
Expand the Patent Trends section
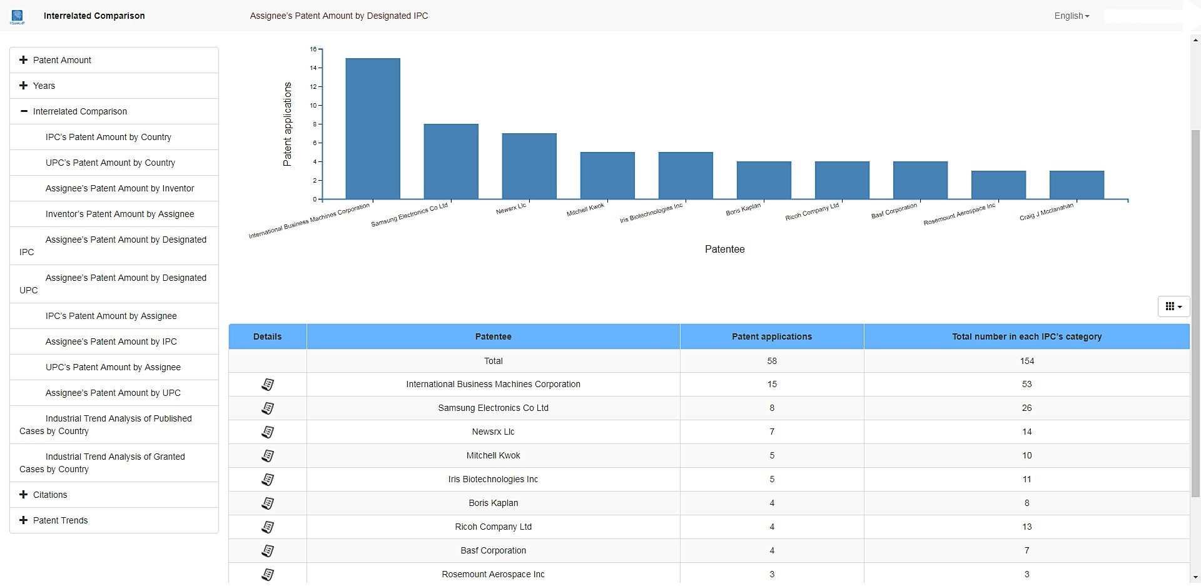pyautogui.click(x=114, y=520)
